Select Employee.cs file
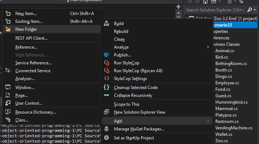Viewport: 259px width, 144px height. click(x=227, y=83)
